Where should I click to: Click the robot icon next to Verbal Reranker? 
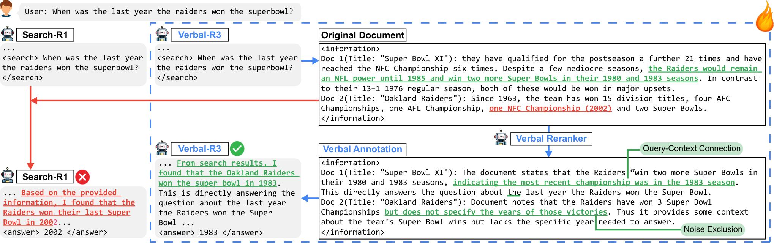[x=501, y=138]
